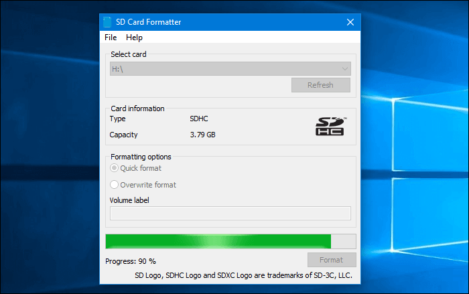Click the Progress: 90 % status text

click(131, 261)
